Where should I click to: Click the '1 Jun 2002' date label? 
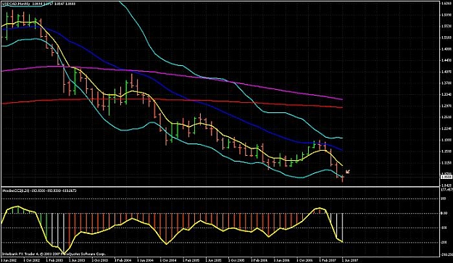pos(9,260)
